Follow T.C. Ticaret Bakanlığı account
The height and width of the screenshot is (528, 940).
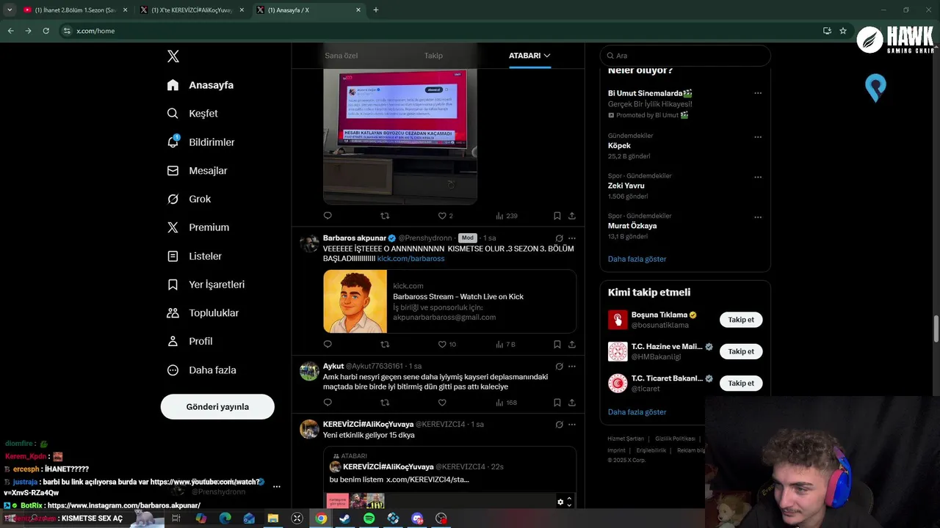point(741,383)
